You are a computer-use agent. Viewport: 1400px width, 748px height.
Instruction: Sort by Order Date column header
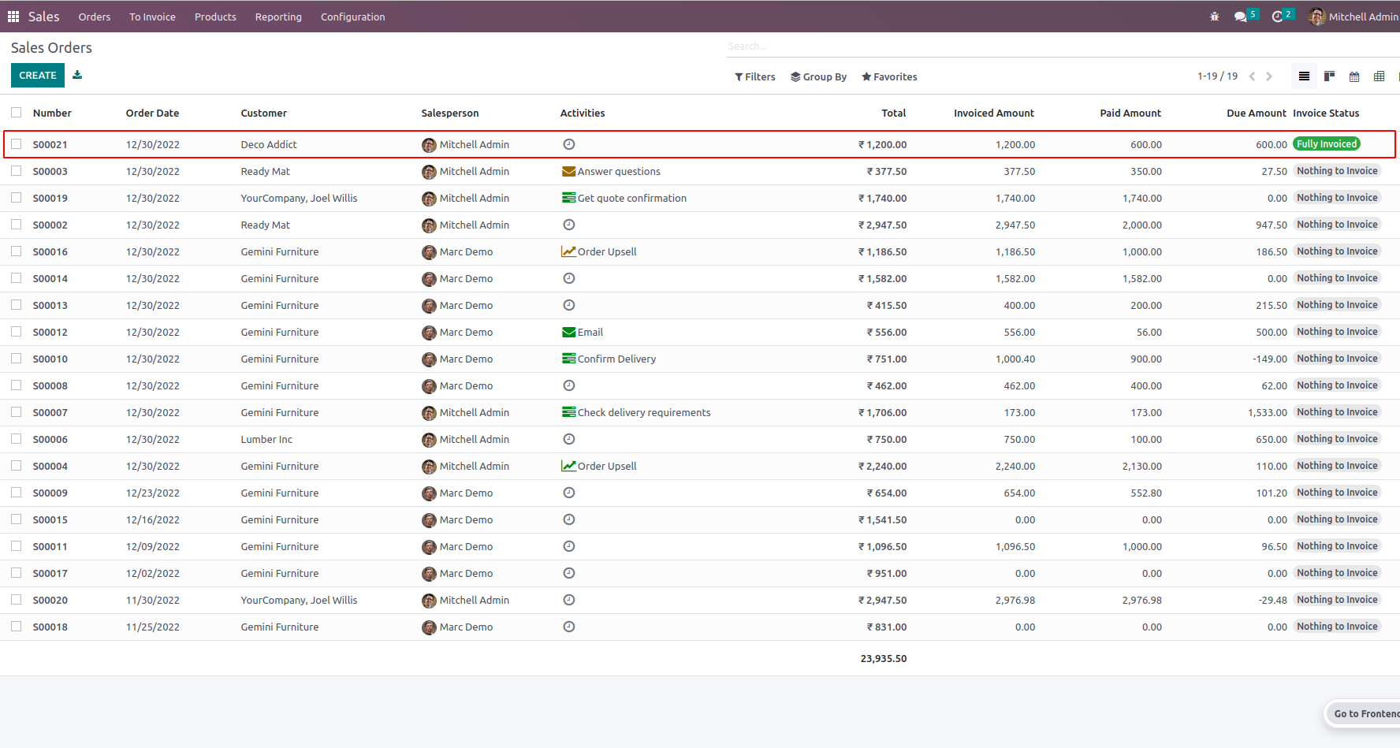click(x=152, y=113)
